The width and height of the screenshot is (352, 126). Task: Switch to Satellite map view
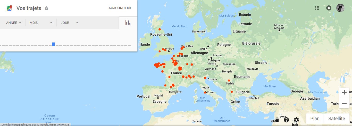pos(337,119)
